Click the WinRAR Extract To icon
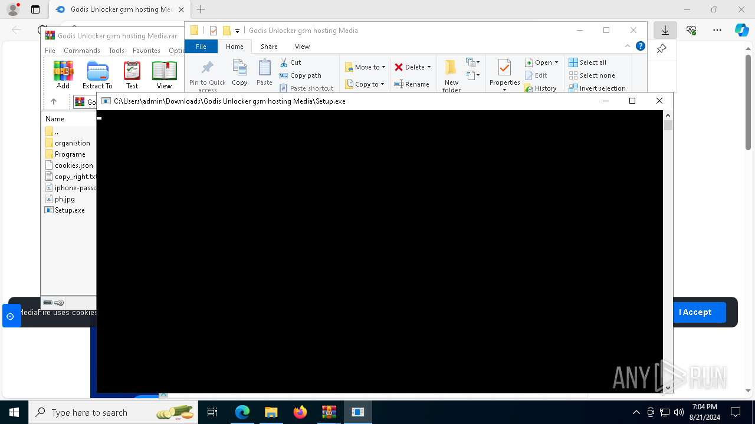755x424 pixels. click(x=97, y=75)
